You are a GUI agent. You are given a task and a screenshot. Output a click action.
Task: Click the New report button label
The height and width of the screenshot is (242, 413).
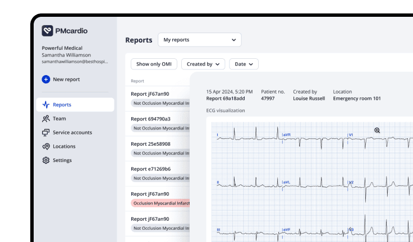(x=66, y=80)
